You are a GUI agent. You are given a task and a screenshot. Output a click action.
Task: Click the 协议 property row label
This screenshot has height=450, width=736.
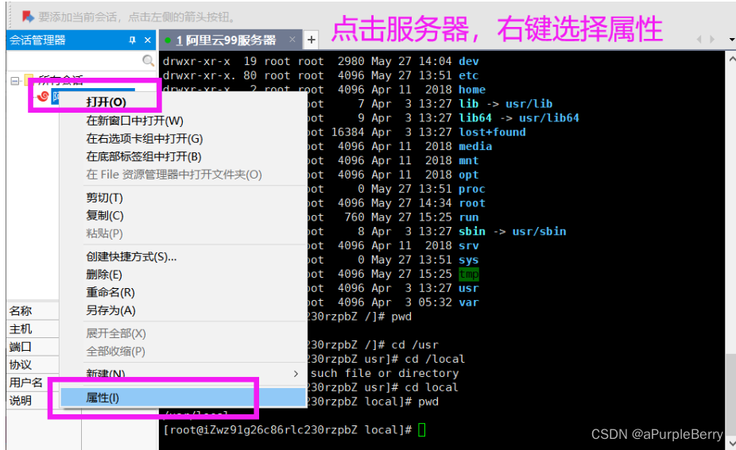21,365
